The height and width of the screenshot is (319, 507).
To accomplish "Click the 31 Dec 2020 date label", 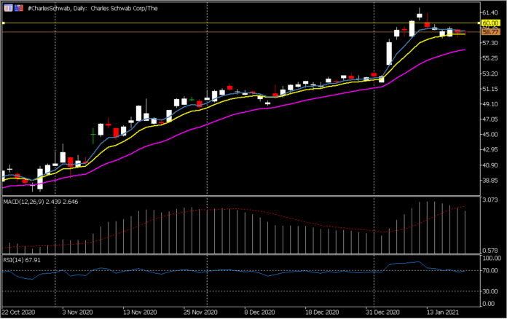I will pos(382,312).
